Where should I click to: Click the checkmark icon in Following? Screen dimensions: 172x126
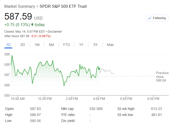[x=150, y=18]
